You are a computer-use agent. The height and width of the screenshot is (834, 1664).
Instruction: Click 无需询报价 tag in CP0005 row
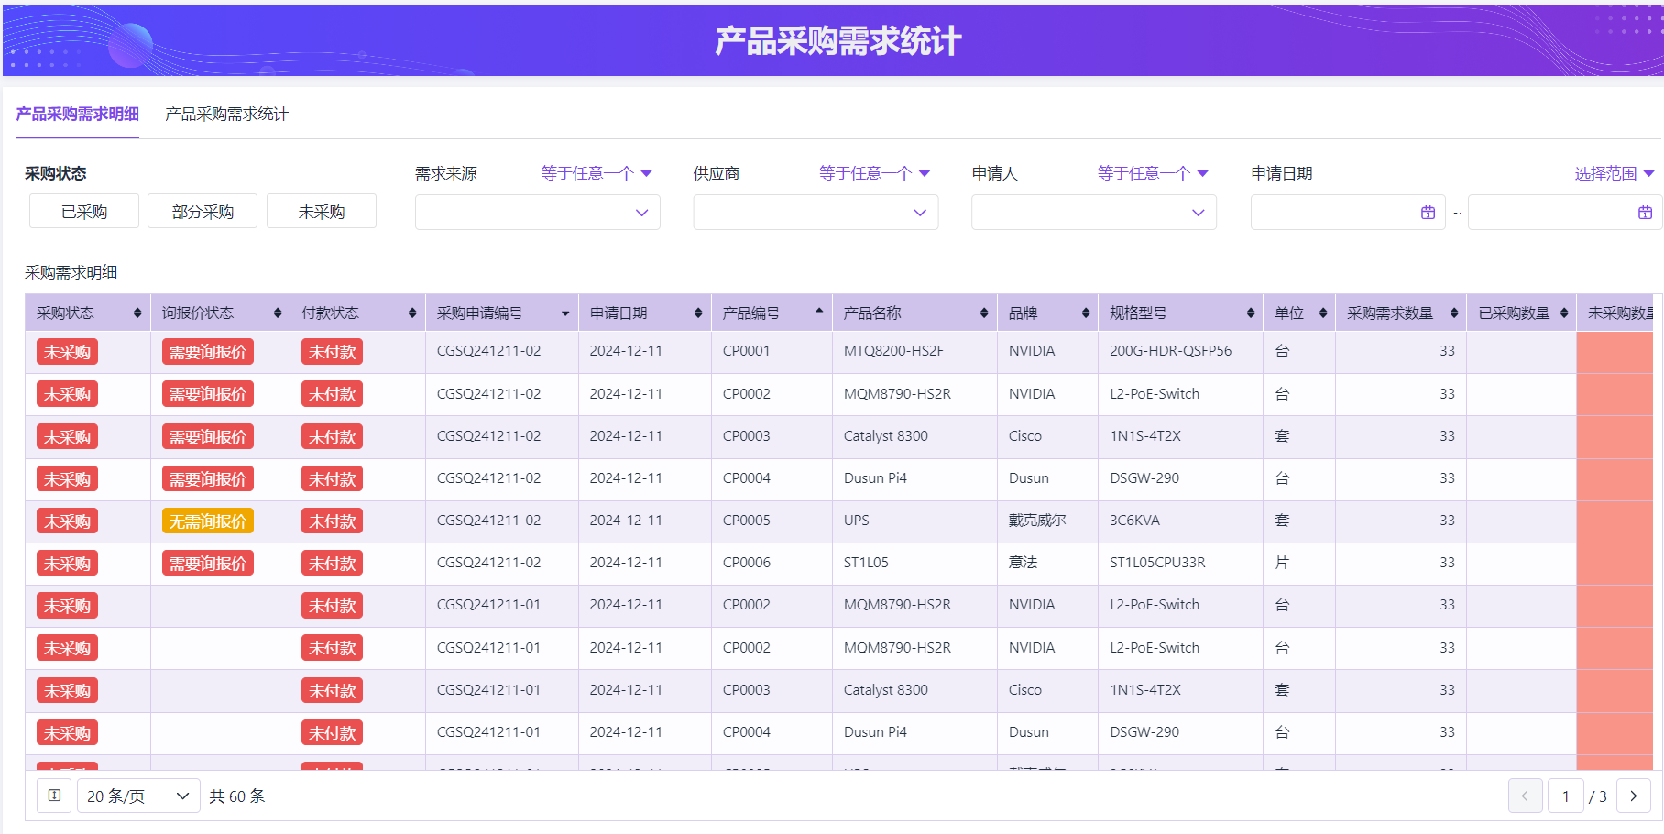pyautogui.click(x=208, y=521)
